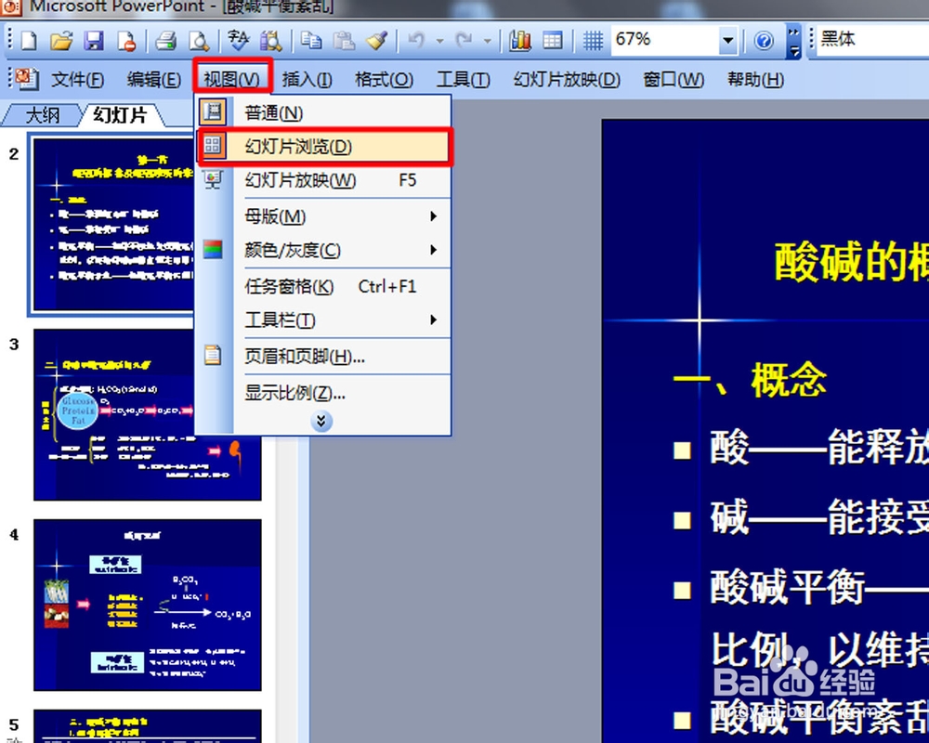Screen dimensions: 929x743
Task: Click the bullet line starting 酸——能释放
Action: pos(818,448)
